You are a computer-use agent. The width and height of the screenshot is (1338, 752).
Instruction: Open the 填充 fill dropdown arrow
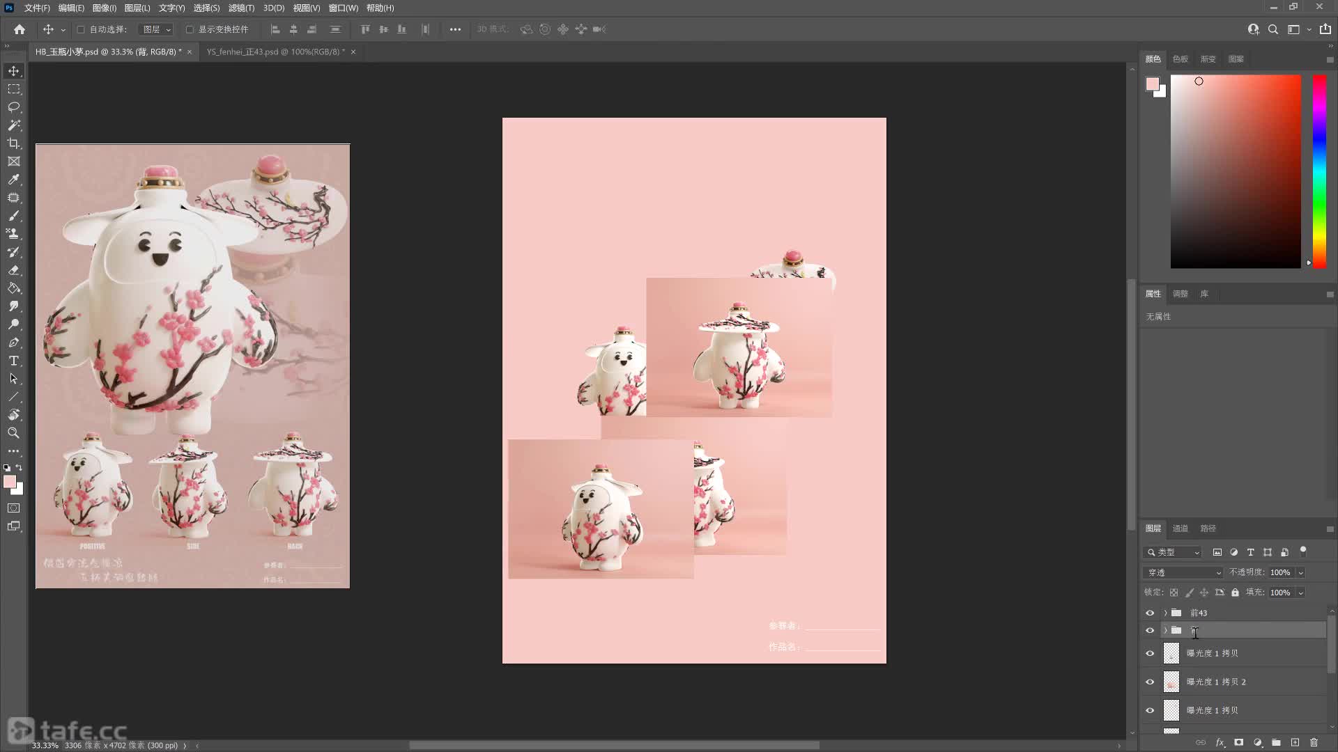1300,593
